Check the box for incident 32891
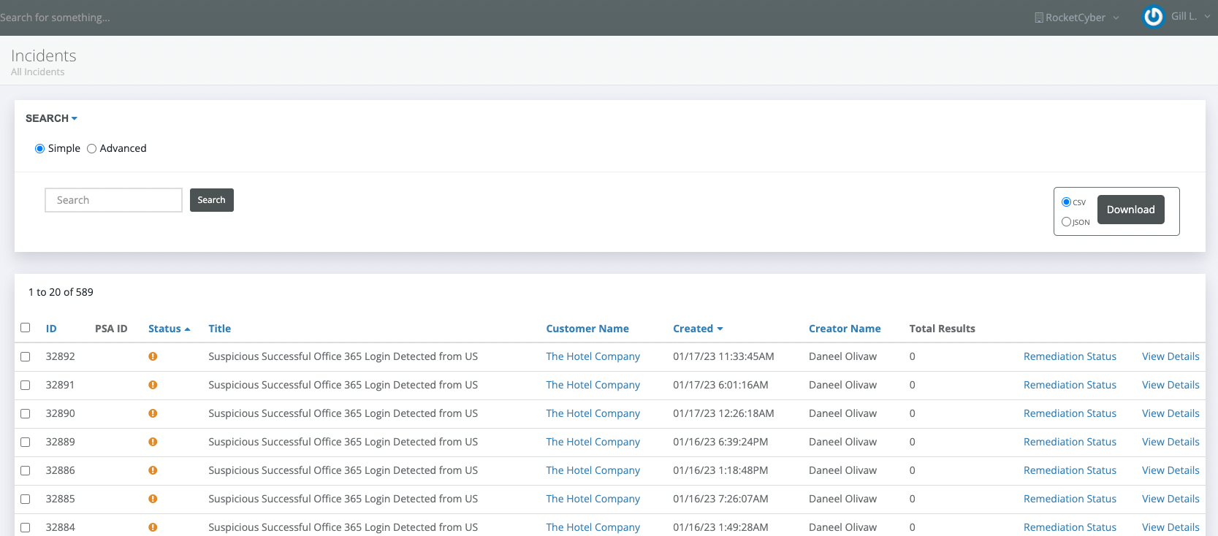 coord(26,385)
